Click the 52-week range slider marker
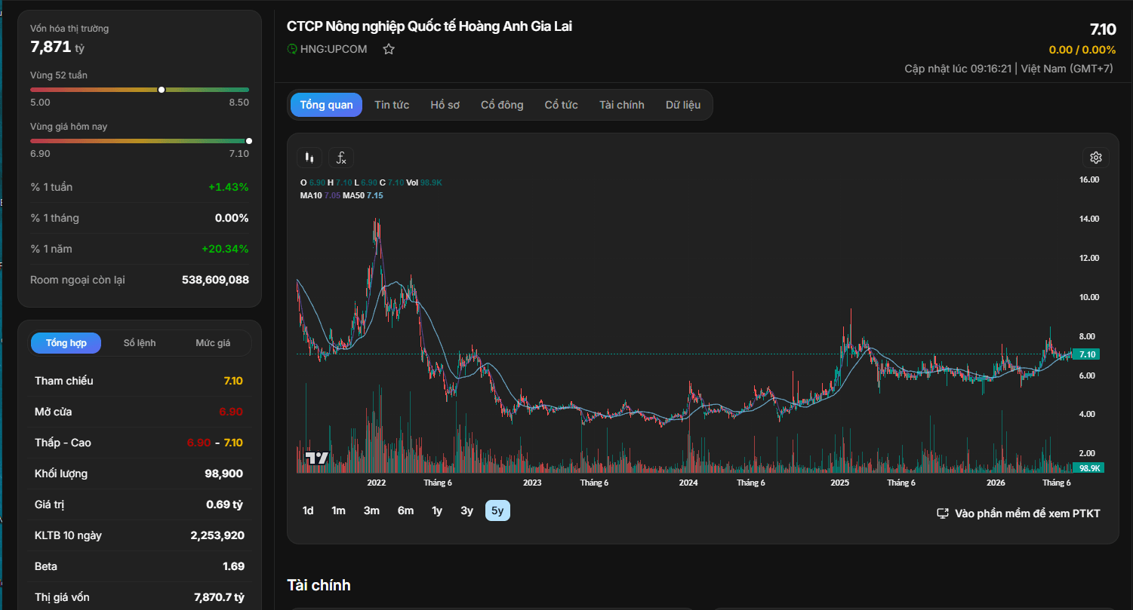Viewport: 1133px width, 610px height. pyautogui.click(x=162, y=90)
